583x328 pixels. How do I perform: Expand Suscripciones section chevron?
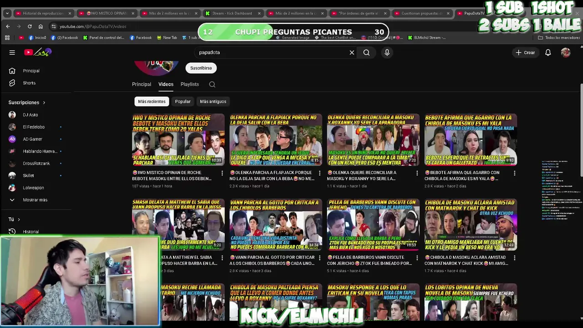pyautogui.click(x=44, y=102)
